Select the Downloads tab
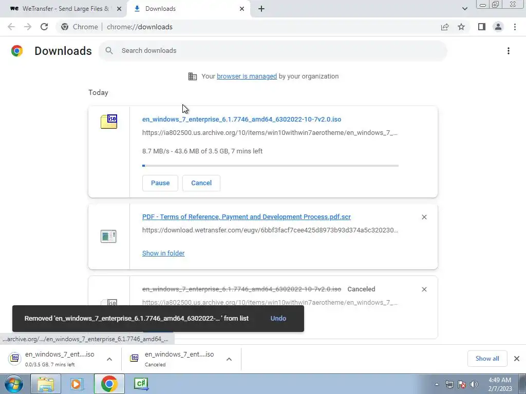This screenshot has height=394, width=526. coord(190,9)
